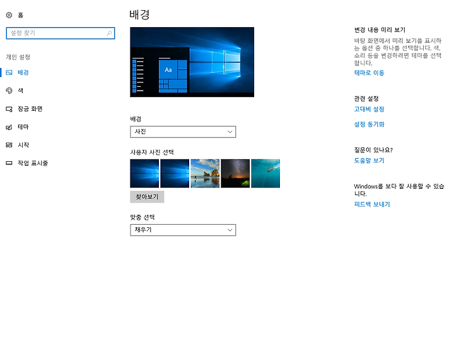Click the 질문이 있나요? heading
Viewport: 454px width, 340px height.
[x=373, y=150]
